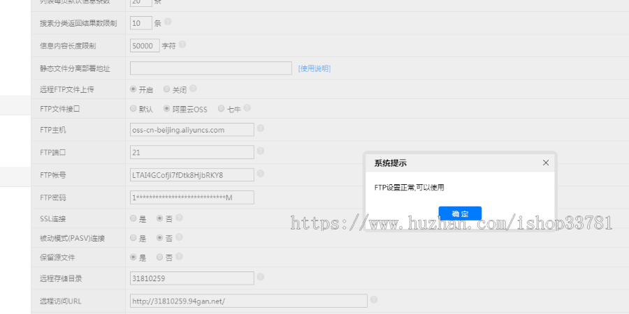The height and width of the screenshot is (314, 629).
Task: Click the 静态文件分离部署地址 label
Action: click(75, 68)
